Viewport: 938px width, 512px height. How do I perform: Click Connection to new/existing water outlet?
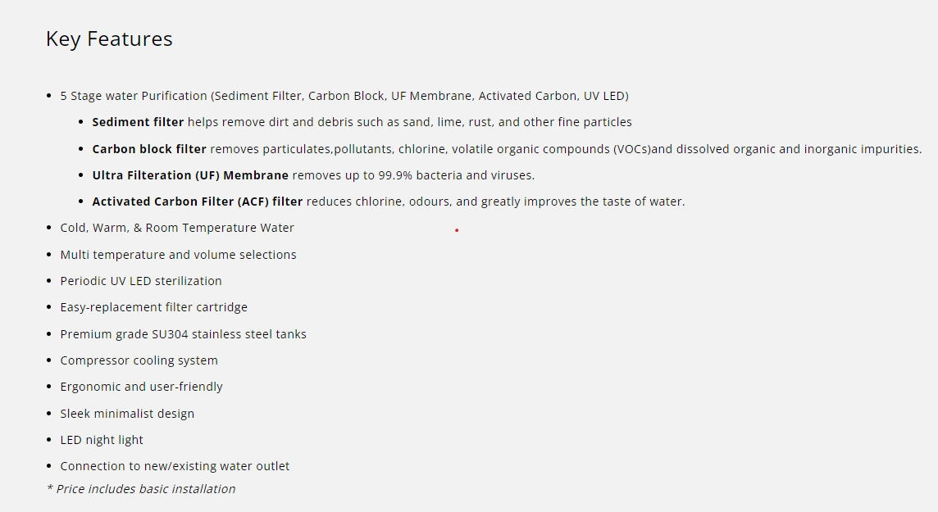click(x=175, y=467)
